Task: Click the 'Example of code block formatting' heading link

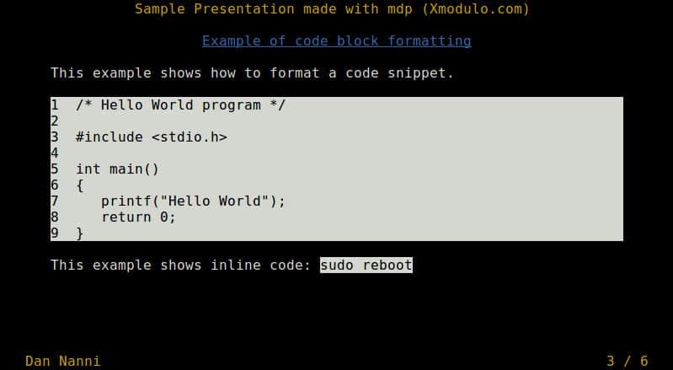Action: 336,41
